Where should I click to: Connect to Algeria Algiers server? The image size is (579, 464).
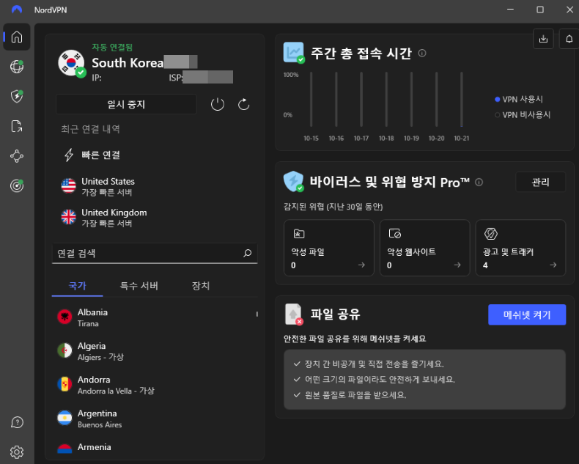(x=155, y=351)
